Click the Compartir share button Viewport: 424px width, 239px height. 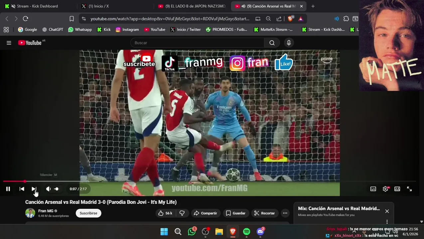coord(205,213)
